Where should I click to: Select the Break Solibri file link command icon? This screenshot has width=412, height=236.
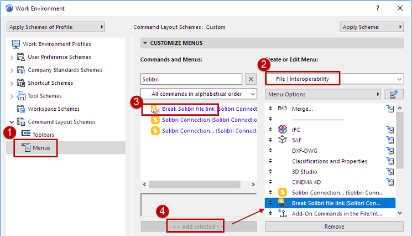[155, 109]
